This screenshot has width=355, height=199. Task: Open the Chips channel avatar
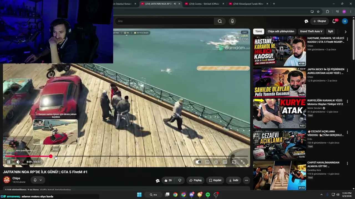click(7, 180)
